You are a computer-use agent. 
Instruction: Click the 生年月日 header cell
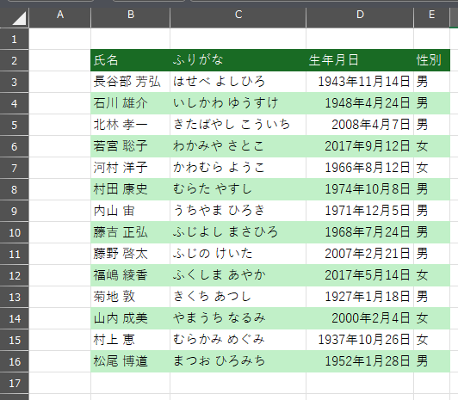(360, 60)
